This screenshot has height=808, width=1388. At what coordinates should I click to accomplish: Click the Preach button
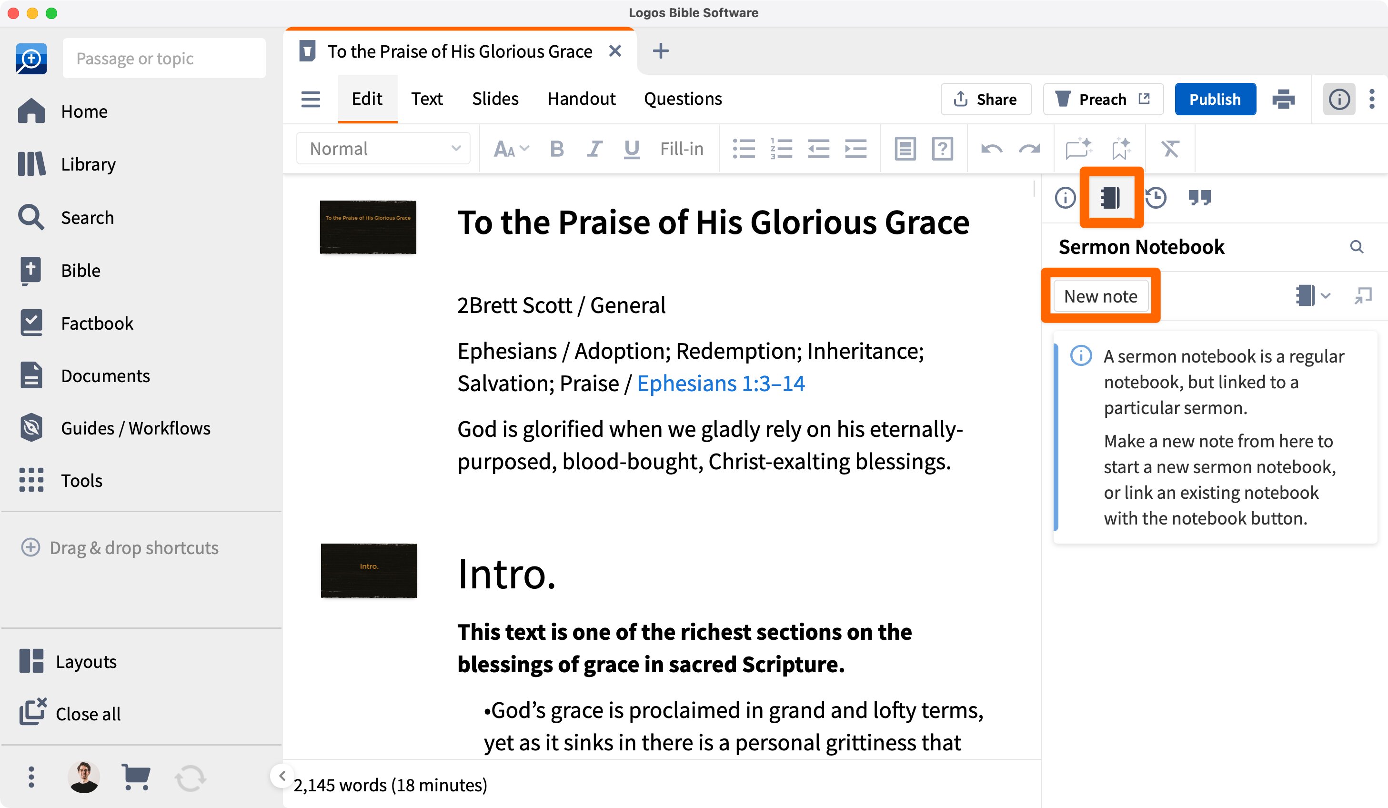click(1103, 99)
